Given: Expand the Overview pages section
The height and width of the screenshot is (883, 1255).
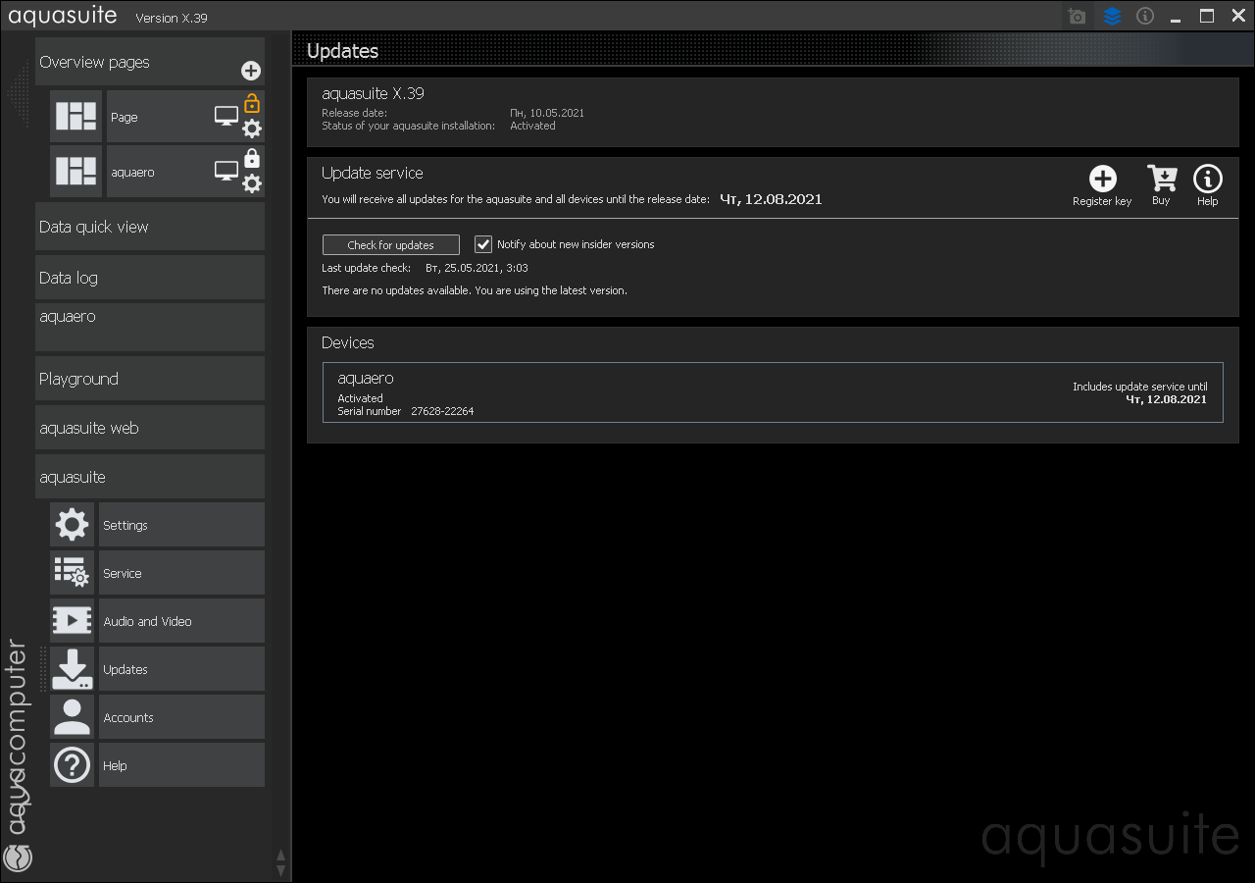Looking at the screenshot, I should coord(150,62).
